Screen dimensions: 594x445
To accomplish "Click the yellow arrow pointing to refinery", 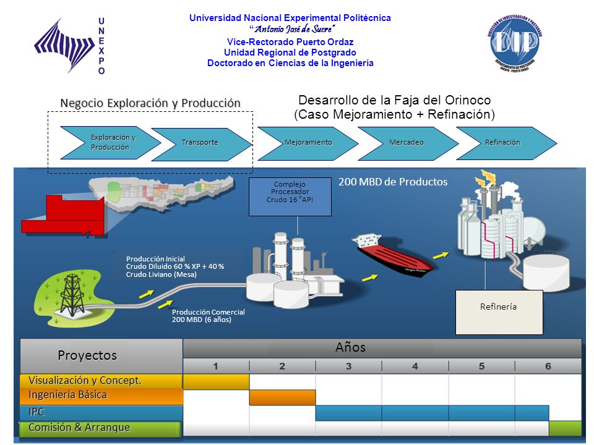I will pos(441,255).
